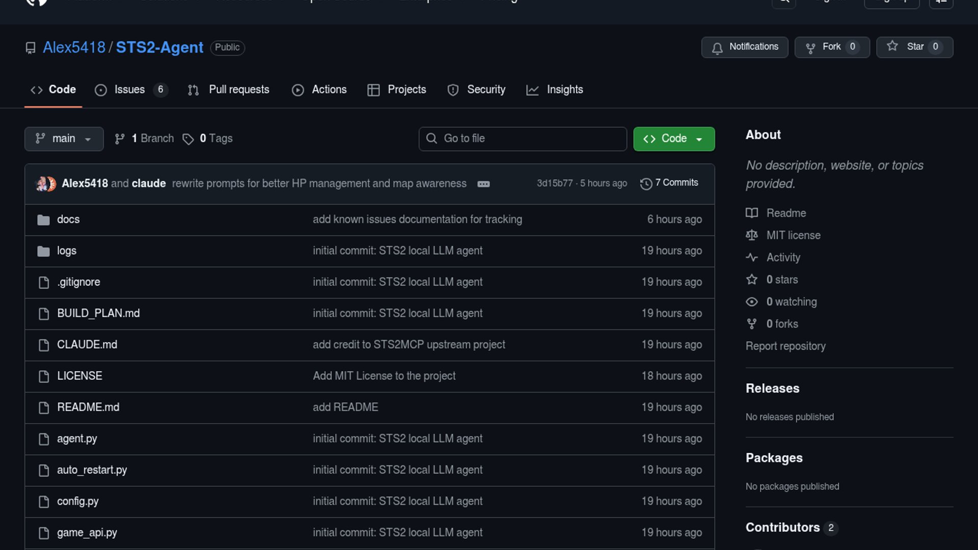Expand the commit message ellipsis
This screenshot has width=978, height=550.
[x=483, y=184]
